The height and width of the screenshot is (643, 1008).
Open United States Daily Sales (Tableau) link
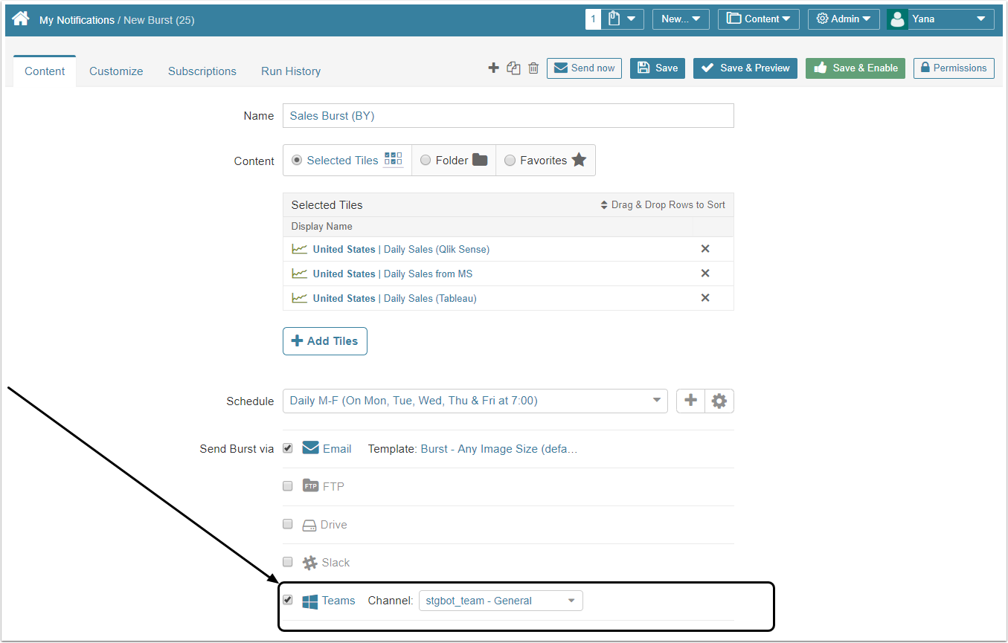395,299
